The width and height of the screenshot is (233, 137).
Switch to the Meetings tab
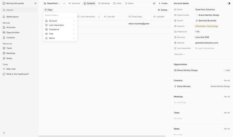[x=104, y=3]
